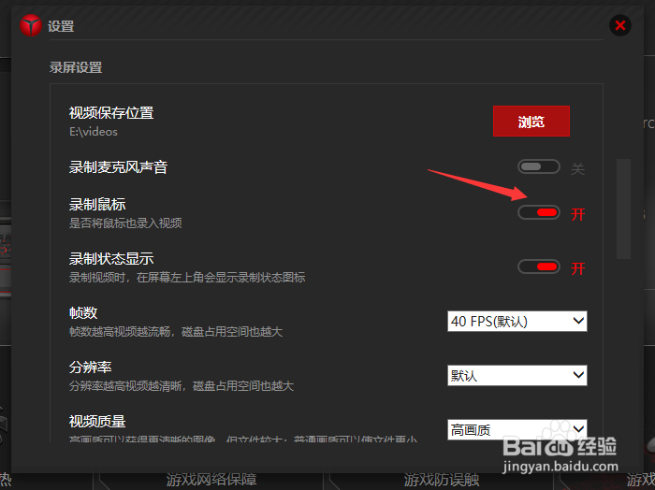Click the 分辨率 label
Screen dimensions: 655x490
[x=90, y=367]
